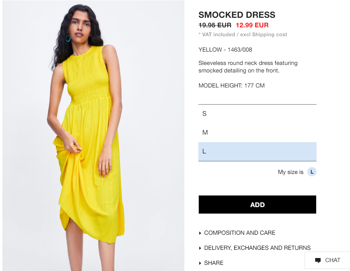
Task: Select size M
Action: 257,133
